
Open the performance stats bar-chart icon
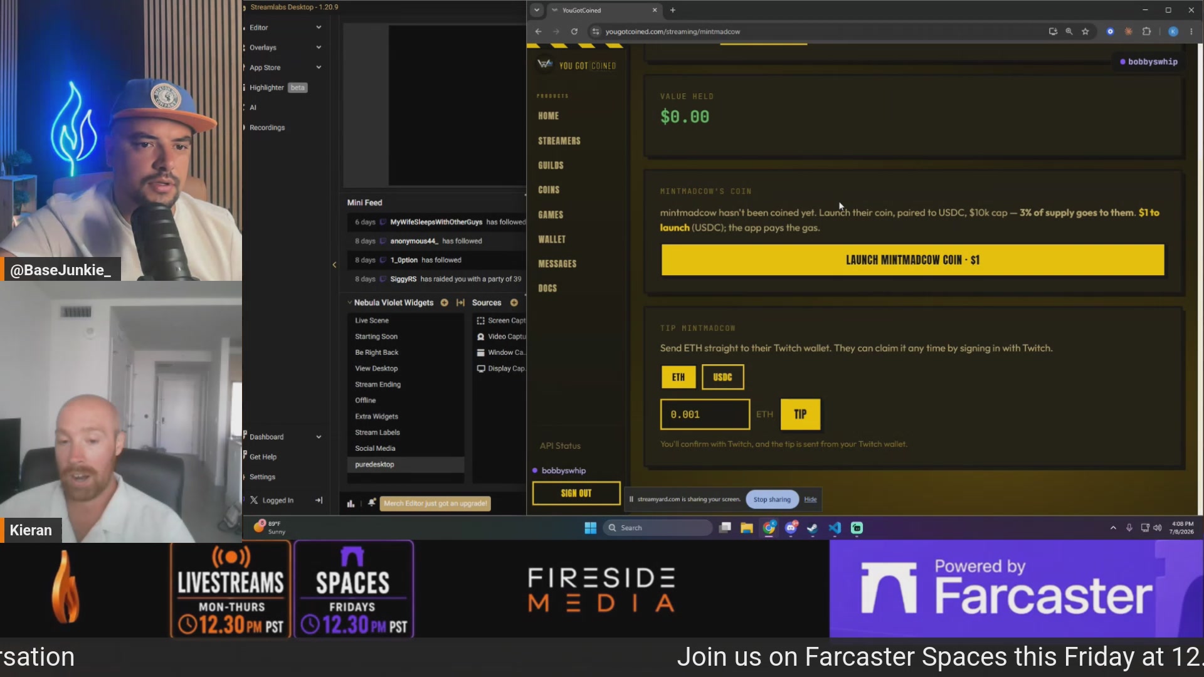tap(351, 503)
